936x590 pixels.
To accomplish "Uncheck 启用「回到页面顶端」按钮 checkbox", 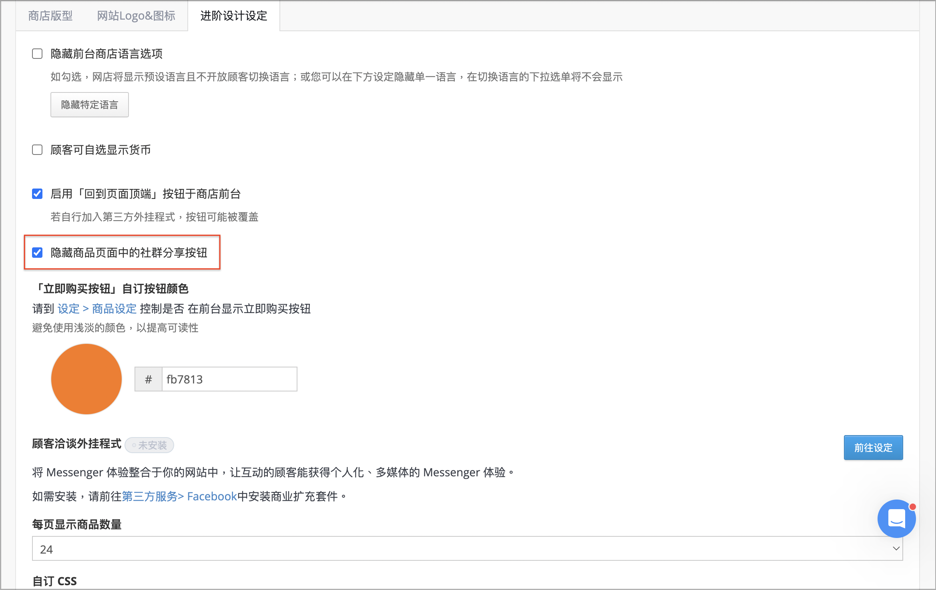I will pos(37,194).
